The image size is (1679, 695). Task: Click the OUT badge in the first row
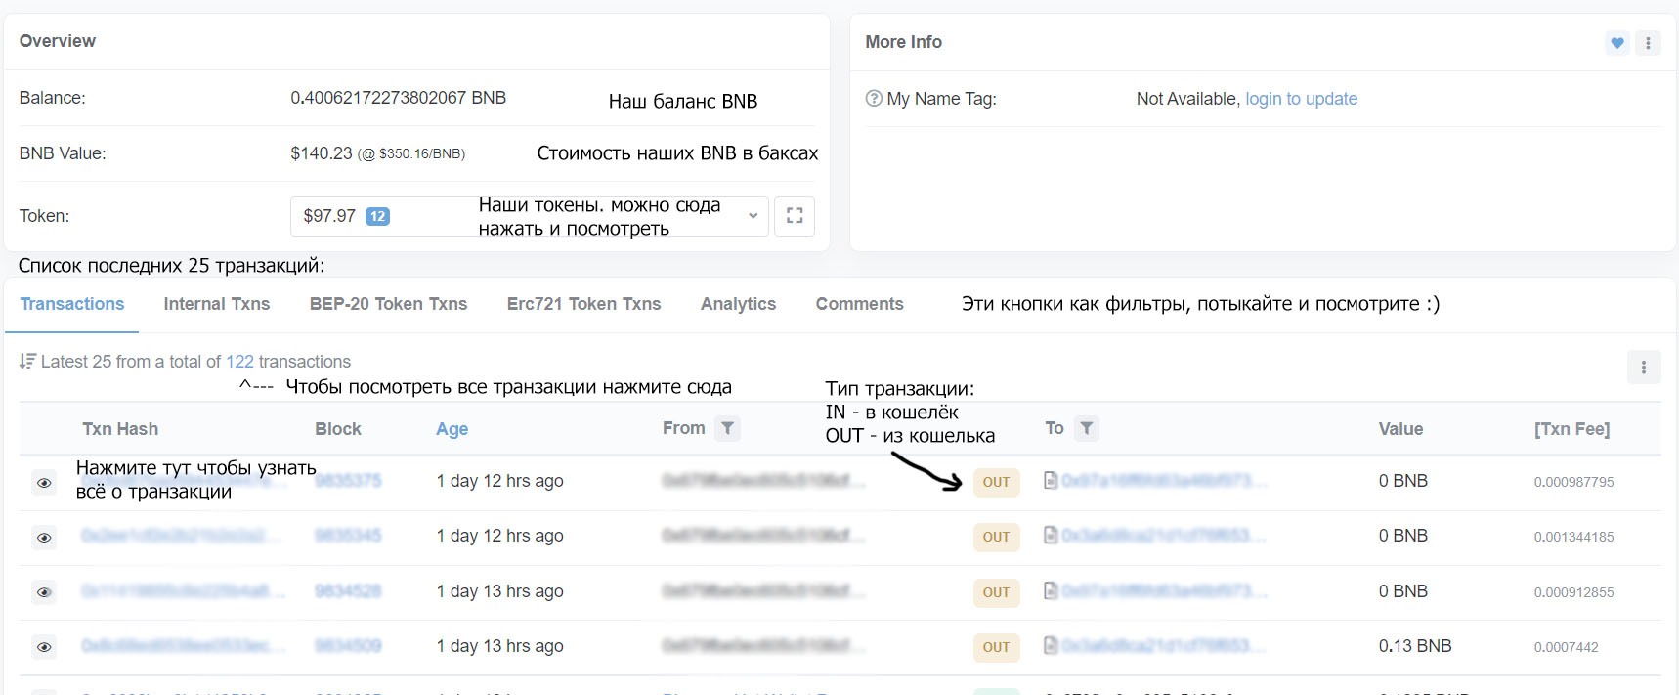[996, 482]
